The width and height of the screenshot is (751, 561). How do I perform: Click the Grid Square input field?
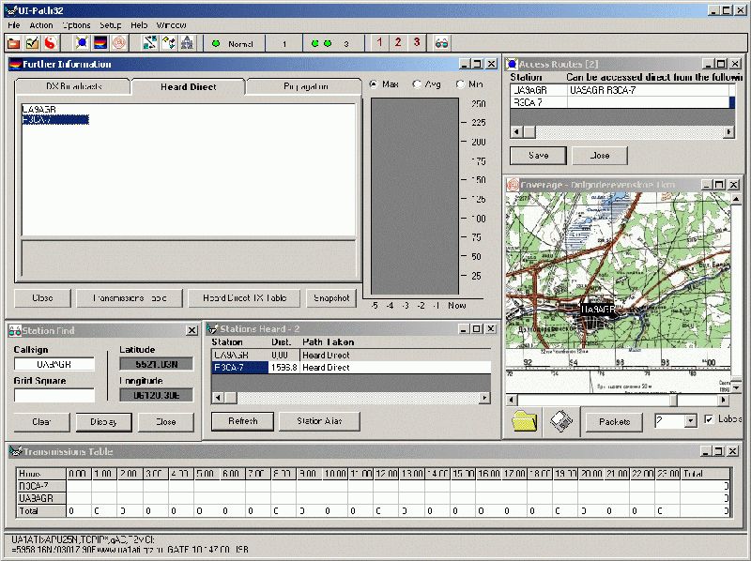(54, 396)
